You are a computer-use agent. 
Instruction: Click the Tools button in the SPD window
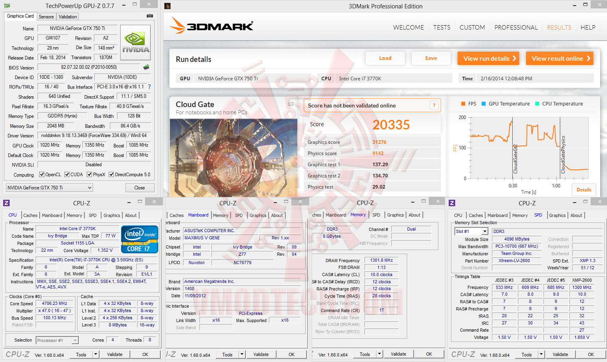[x=527, y=354]
